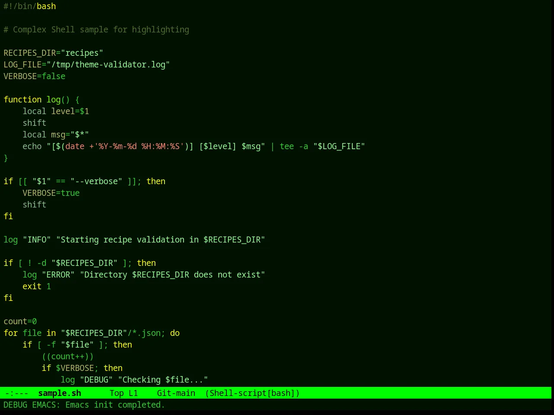Click 'shift' under VERBOSE=true
The width and height of the screenshot is (554, 415).
click(35, 205)
